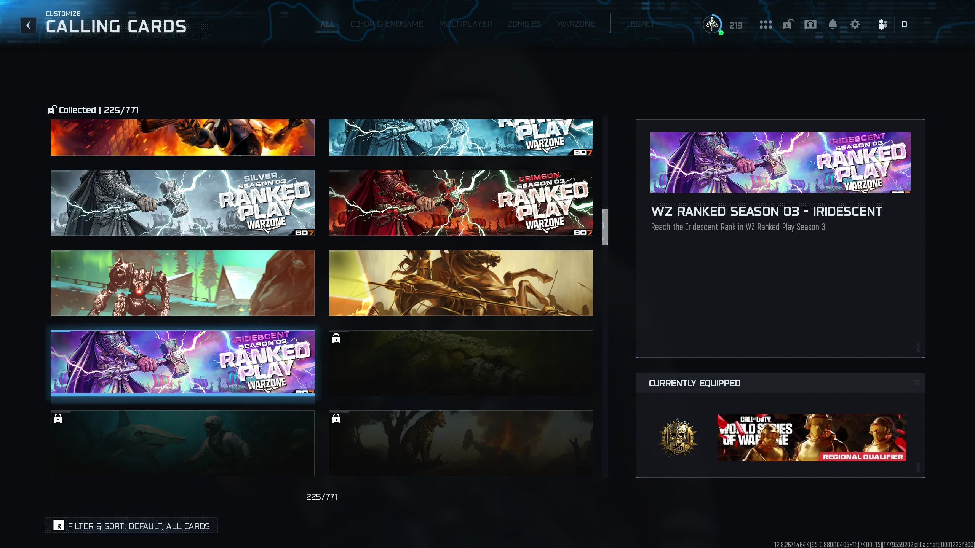Switch to the Co-Op & Endgame tab
The height and width of the screenshot is (548, 975).
387,24
